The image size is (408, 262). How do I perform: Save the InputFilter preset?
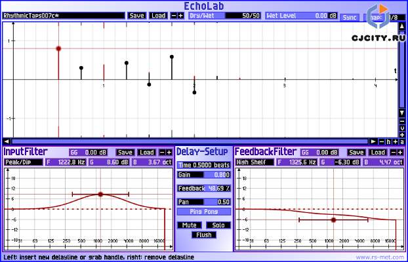pos(125,153)
